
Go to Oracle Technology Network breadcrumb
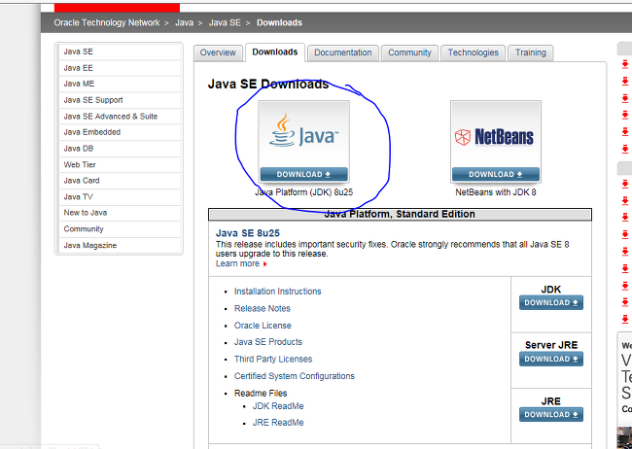click(107, 23)
